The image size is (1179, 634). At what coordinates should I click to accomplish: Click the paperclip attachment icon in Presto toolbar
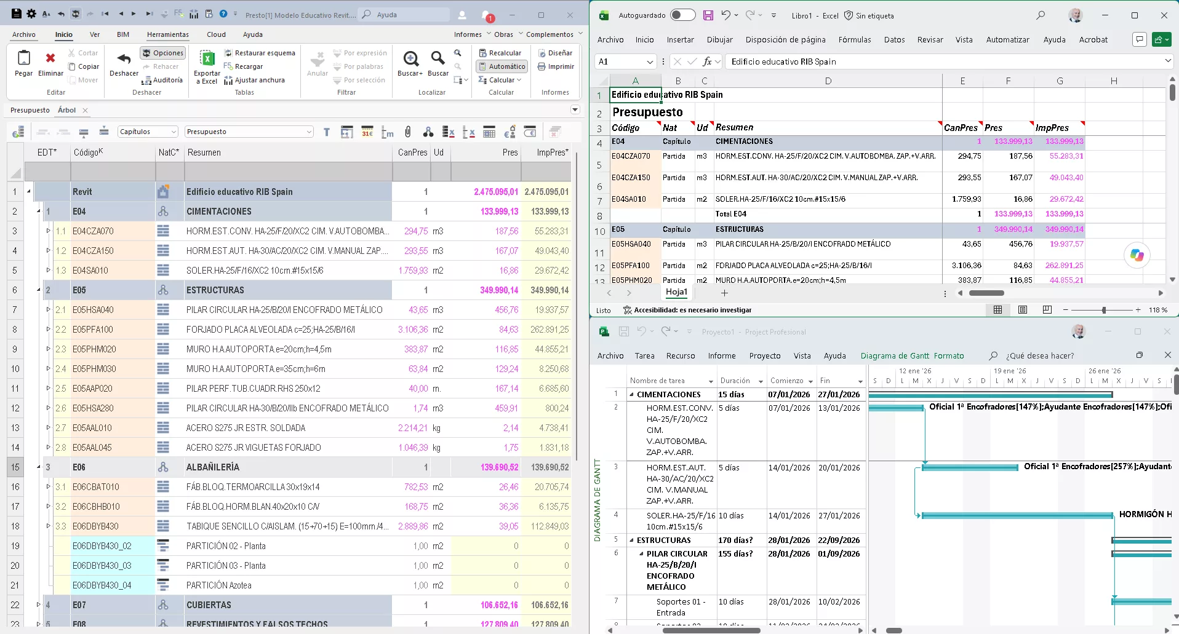pyautogui.click(x=408, y=132)
